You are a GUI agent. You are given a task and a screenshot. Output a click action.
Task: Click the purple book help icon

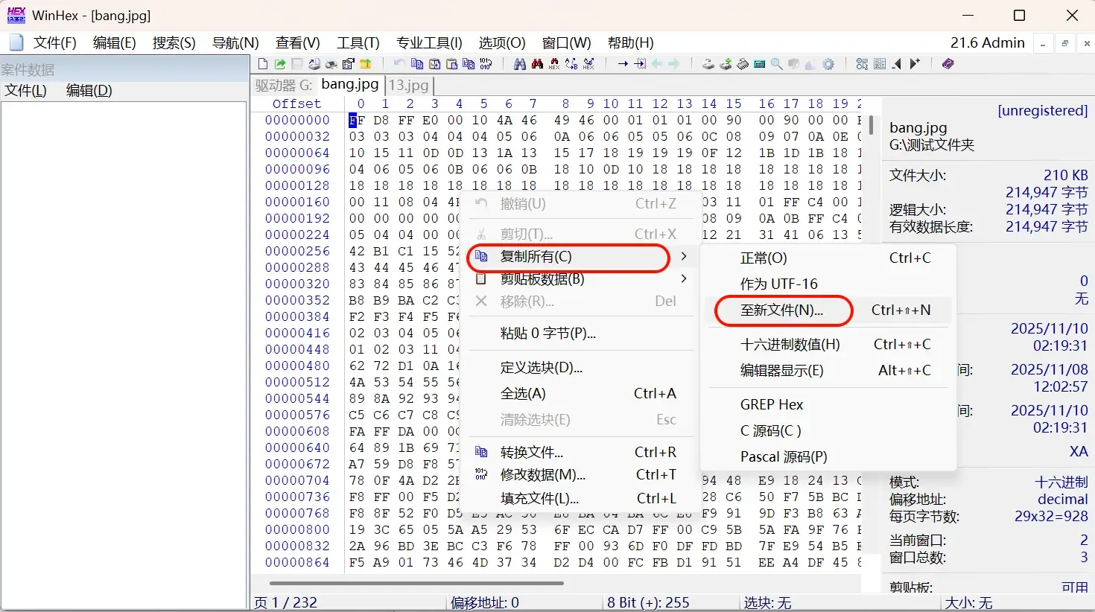tap(948, 64)
